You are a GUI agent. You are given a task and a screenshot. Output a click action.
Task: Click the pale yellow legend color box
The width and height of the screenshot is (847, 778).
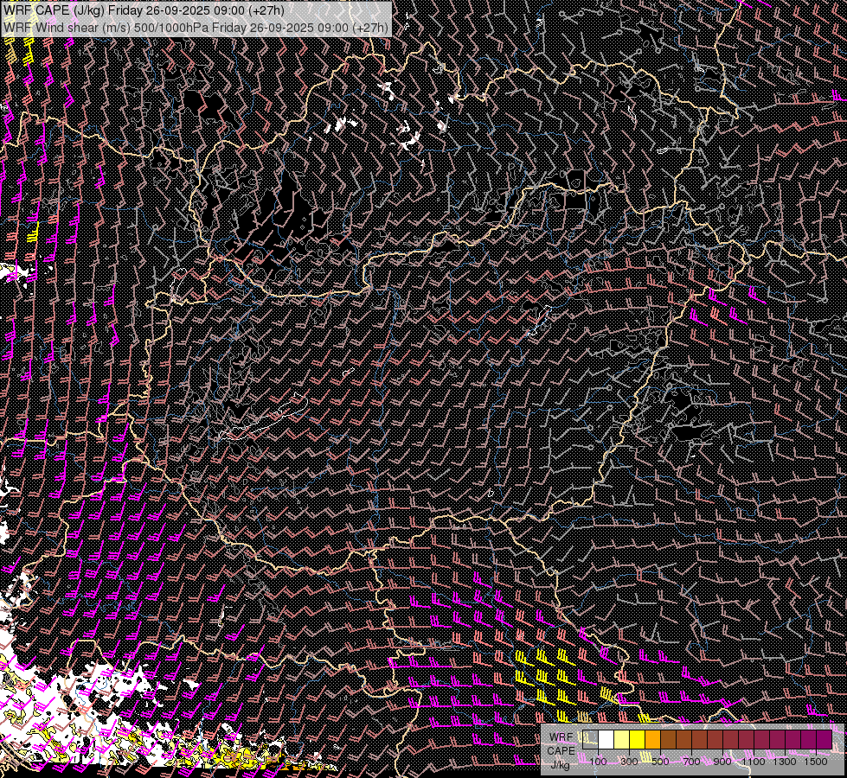pos(622,740)
